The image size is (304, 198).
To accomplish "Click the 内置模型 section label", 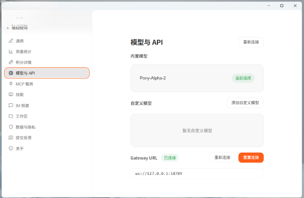I will tap(139, 56).
